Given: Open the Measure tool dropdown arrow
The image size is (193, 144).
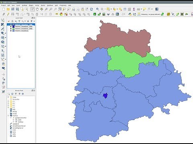Looking at the screenshot, I should point(141,9).
